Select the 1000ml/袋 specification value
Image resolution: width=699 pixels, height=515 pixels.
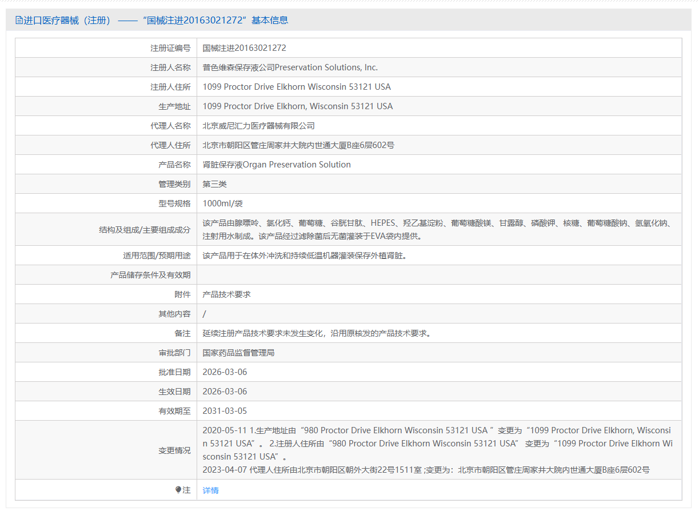click(223, 203)
